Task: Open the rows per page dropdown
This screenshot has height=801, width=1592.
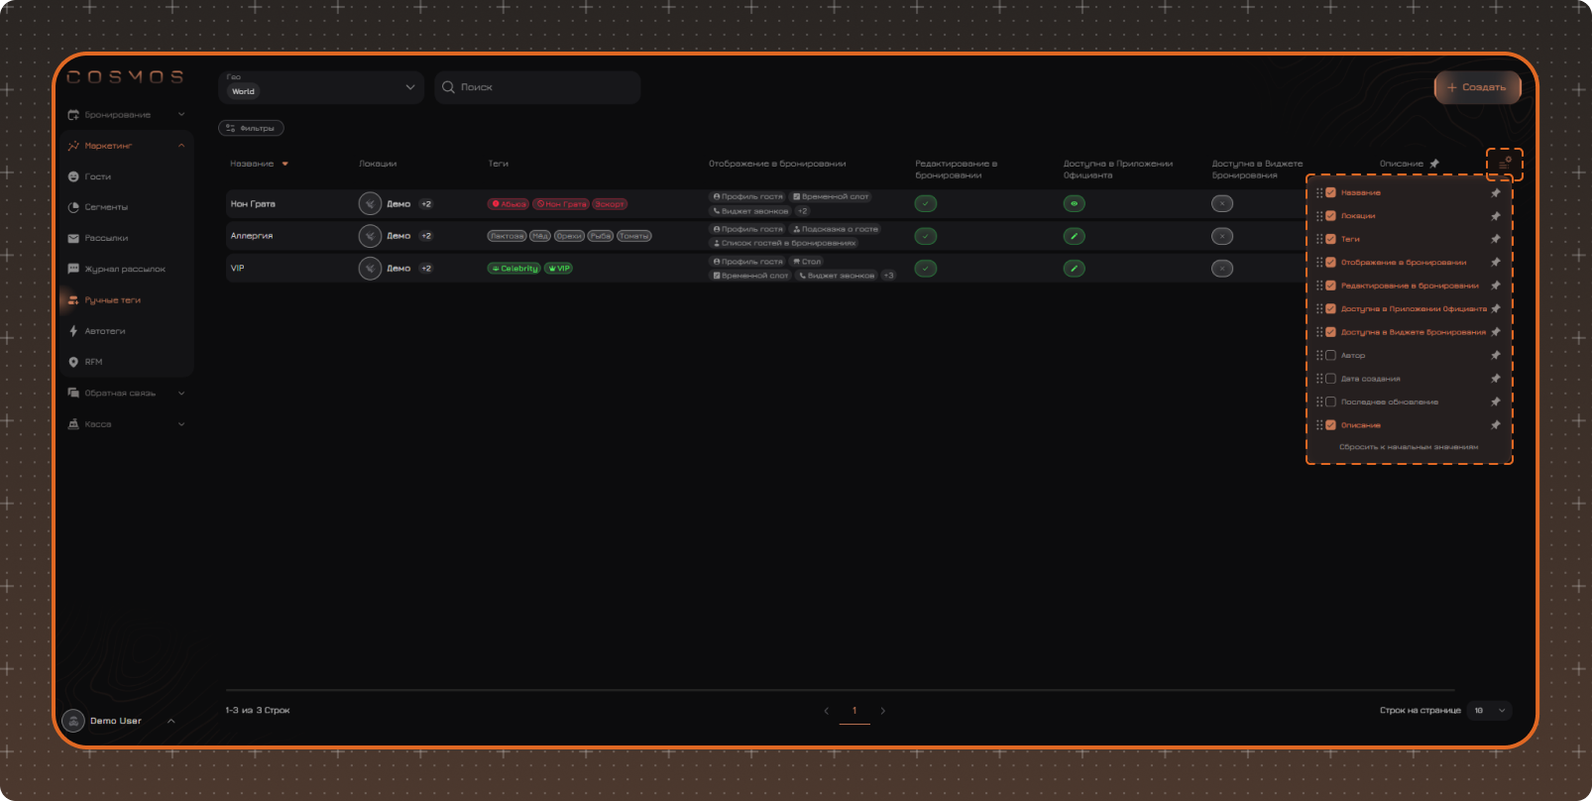Action: (1490, 711)
